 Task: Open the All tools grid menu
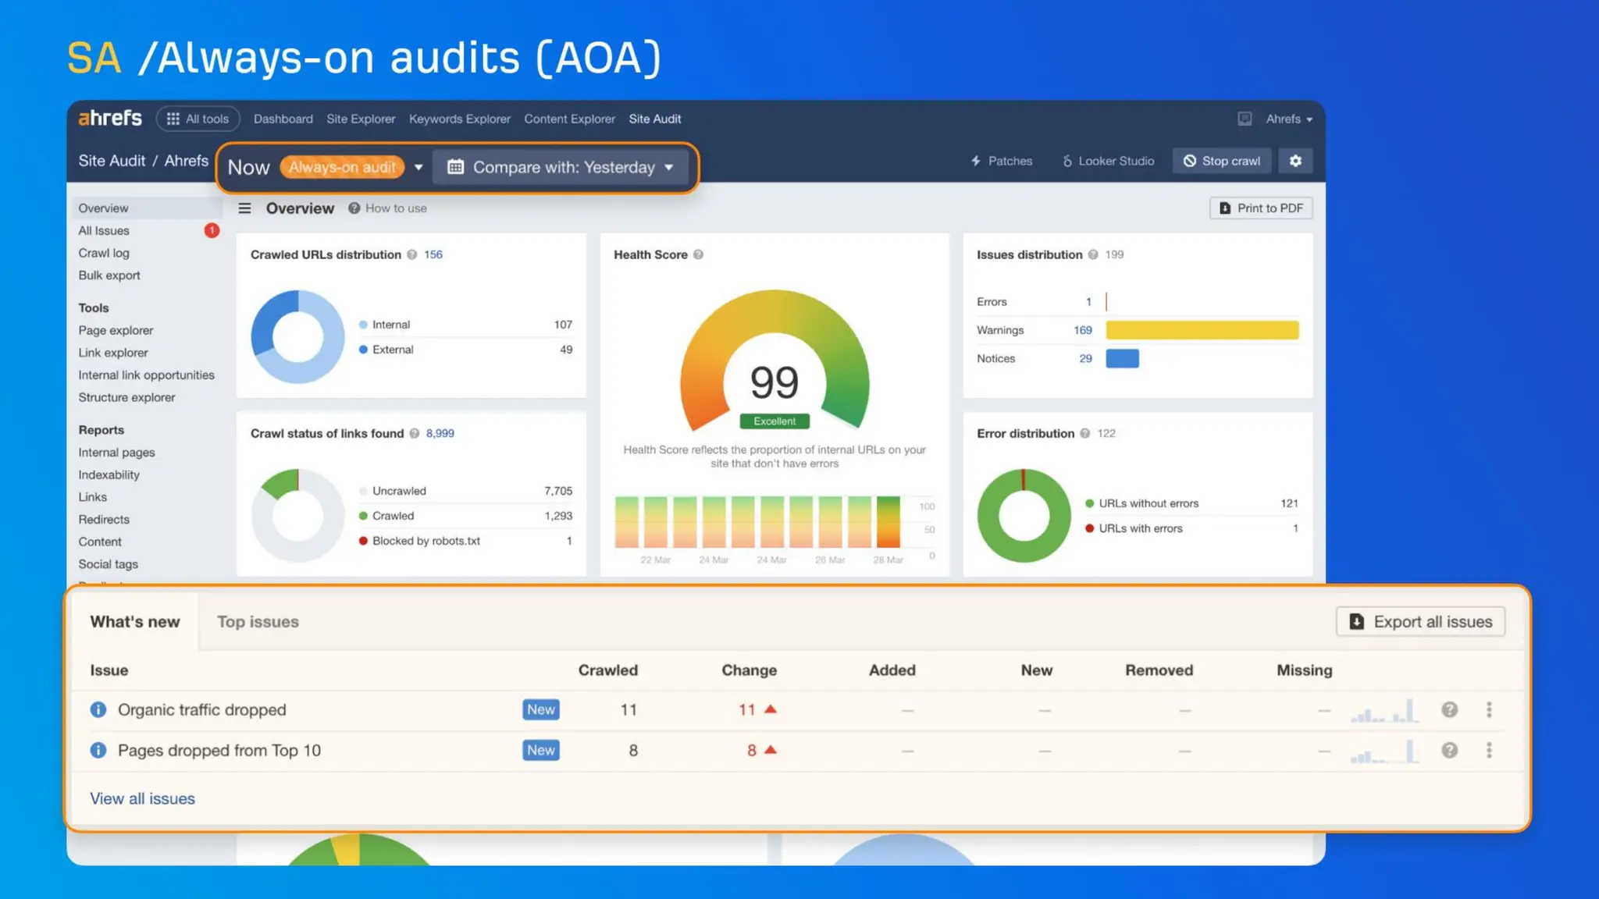point(198,119)
